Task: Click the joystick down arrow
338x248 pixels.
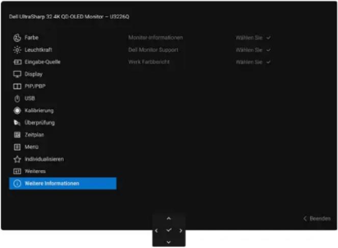Action: coord(169,242)
